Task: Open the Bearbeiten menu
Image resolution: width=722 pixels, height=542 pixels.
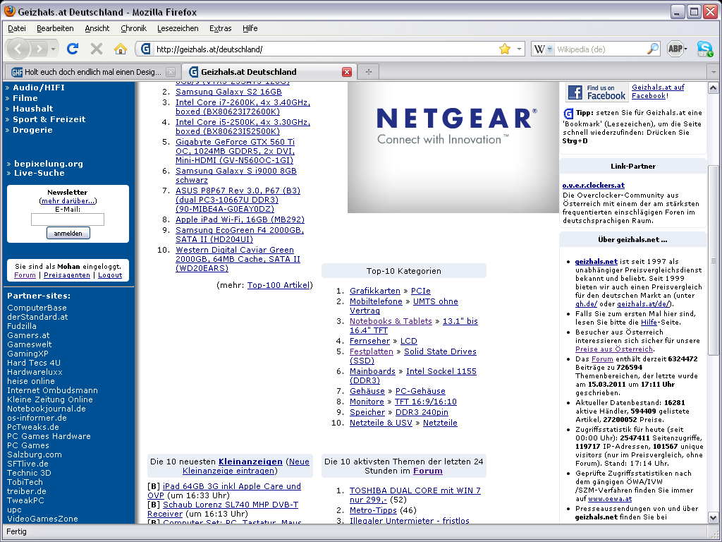Action: [55, 28]
